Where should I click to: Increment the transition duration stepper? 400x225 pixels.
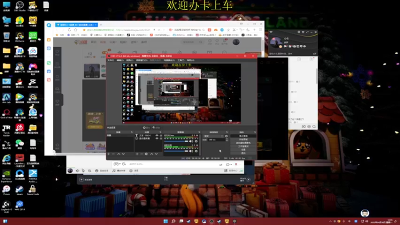click(x=227, y=139)
